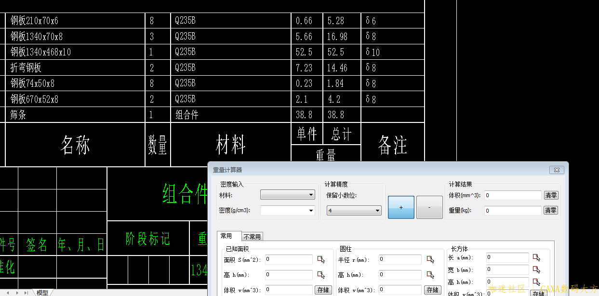Image resolution: width=599 pixels, height=296 pixels.
Task: Click the 已知面积 体积 v input field
Action: [289, 290]
